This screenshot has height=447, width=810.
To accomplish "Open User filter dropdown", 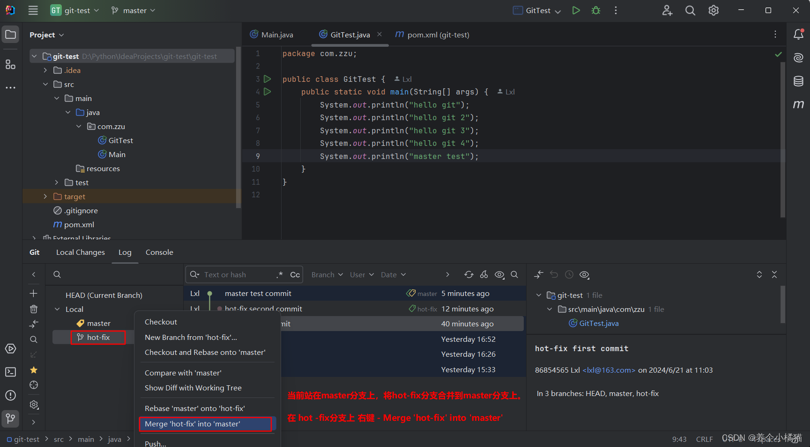I will [362, 275].
